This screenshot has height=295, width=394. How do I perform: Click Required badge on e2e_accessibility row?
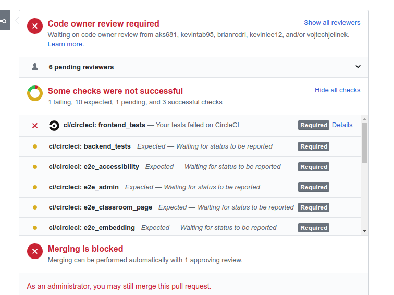click(x=314, y=167)
